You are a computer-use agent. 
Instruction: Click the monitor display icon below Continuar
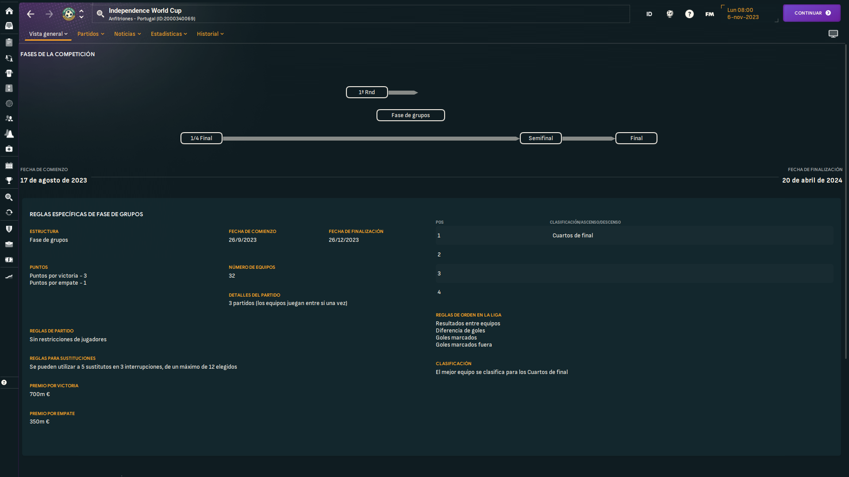click(x=833, y=34)
